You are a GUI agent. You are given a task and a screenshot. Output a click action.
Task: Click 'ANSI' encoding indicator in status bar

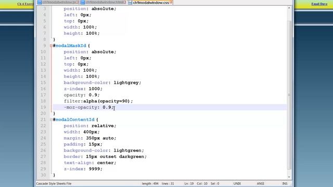click(260, 183)
